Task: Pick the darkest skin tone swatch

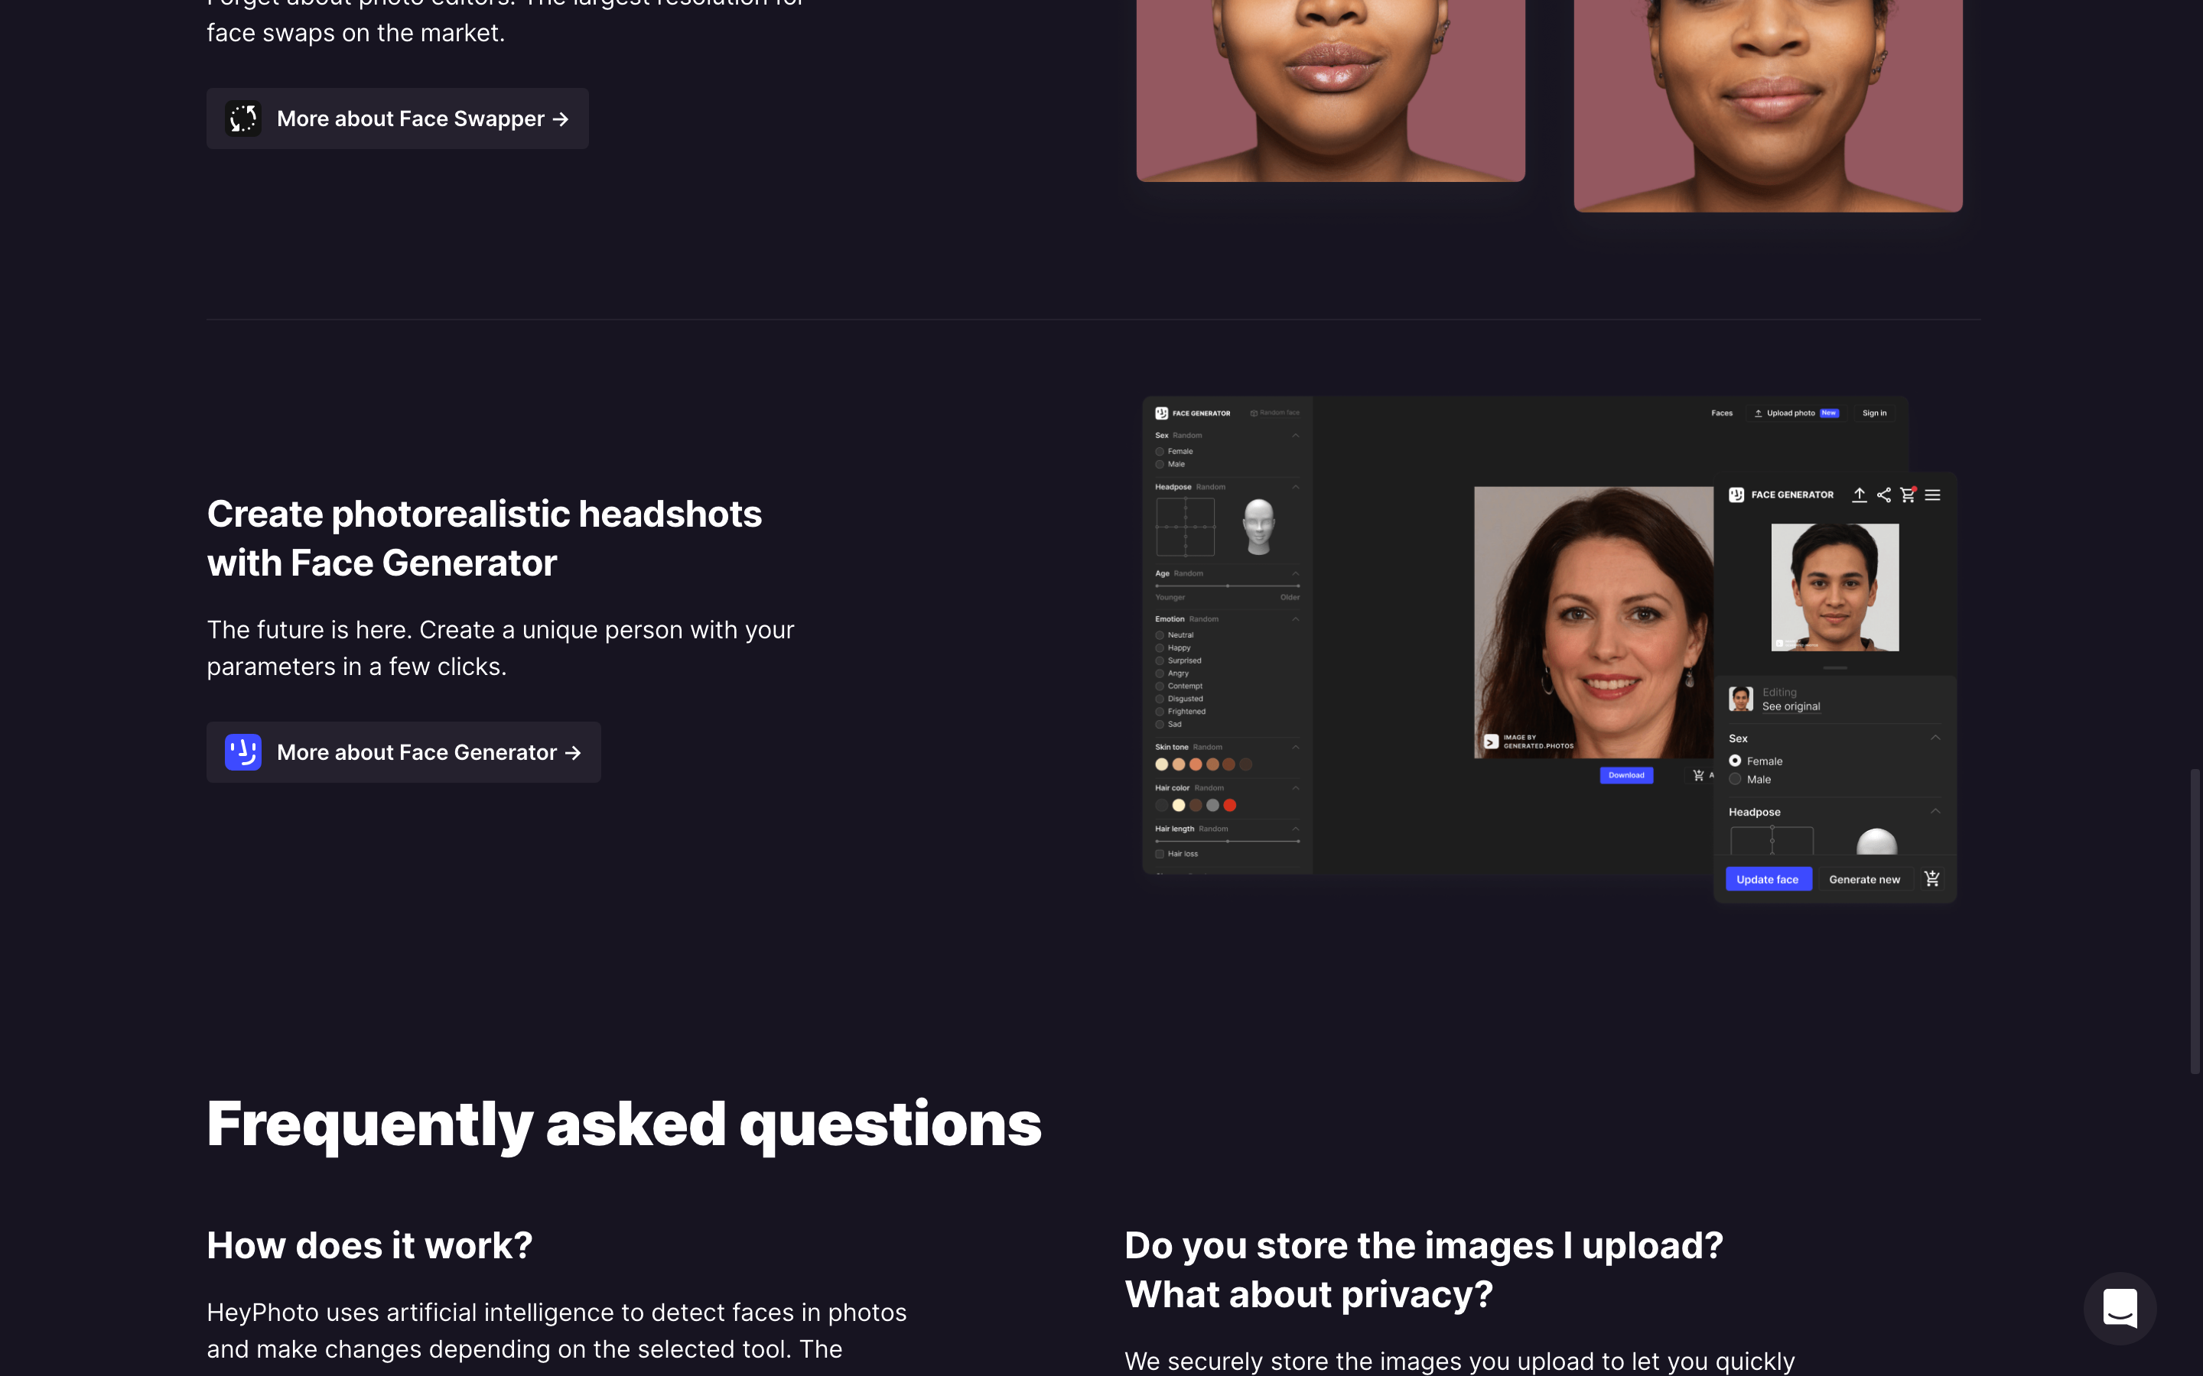Action: click(1246, 764)
